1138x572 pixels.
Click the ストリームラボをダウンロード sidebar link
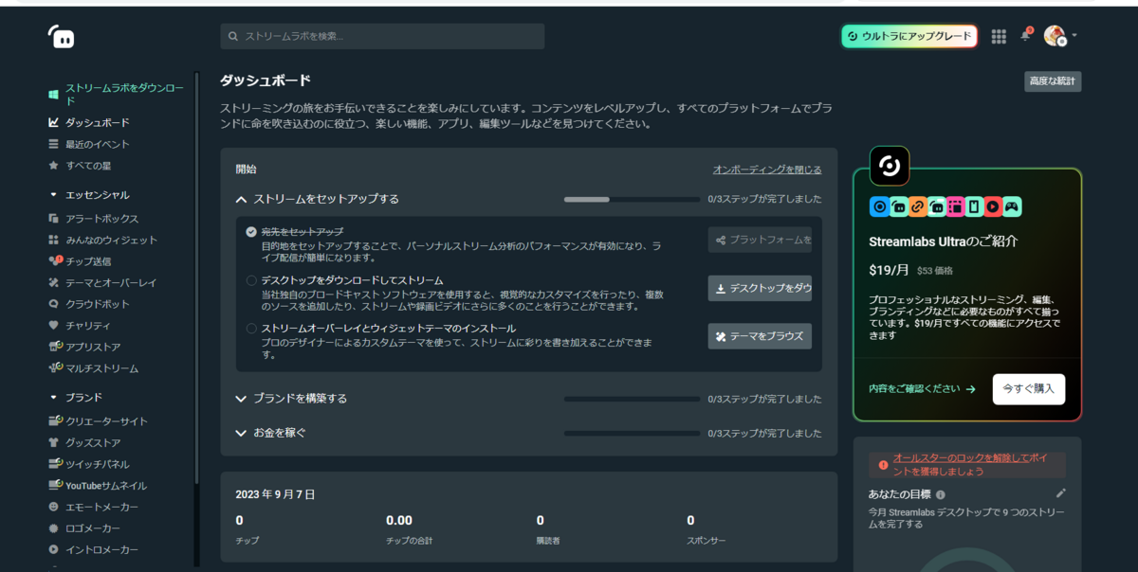pos(124,94)
